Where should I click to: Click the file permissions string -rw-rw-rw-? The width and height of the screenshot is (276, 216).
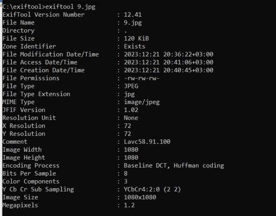[x=141, y=78]
